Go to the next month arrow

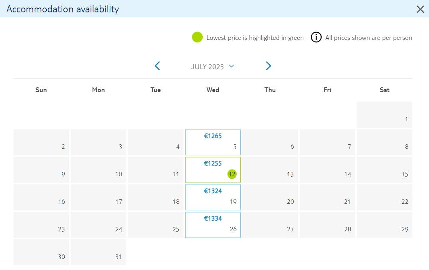click(x=269, y=66)
